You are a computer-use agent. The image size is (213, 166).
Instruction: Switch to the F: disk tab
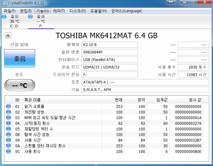tap(41, 21)
